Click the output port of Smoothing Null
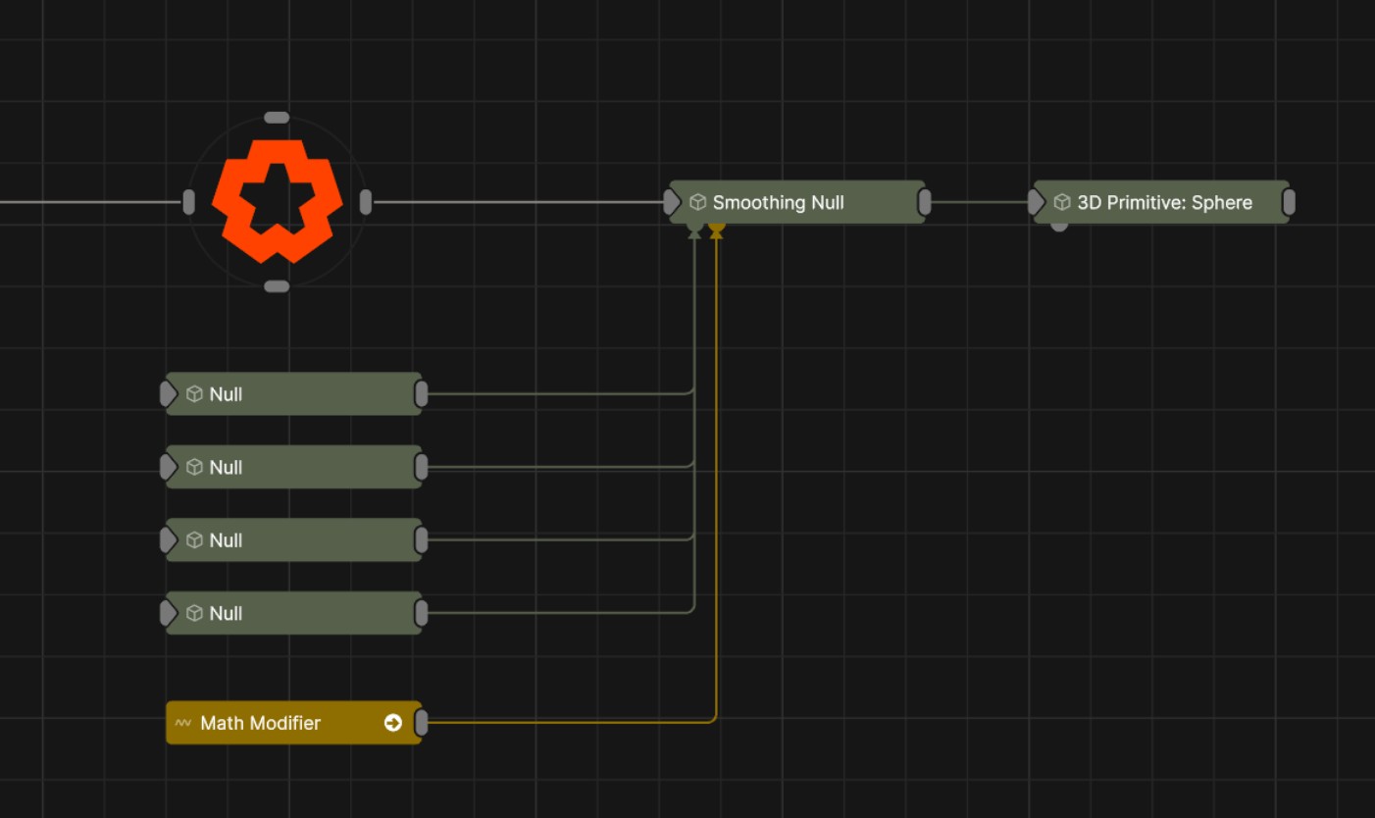1375x818 pixels. [925, 202]
